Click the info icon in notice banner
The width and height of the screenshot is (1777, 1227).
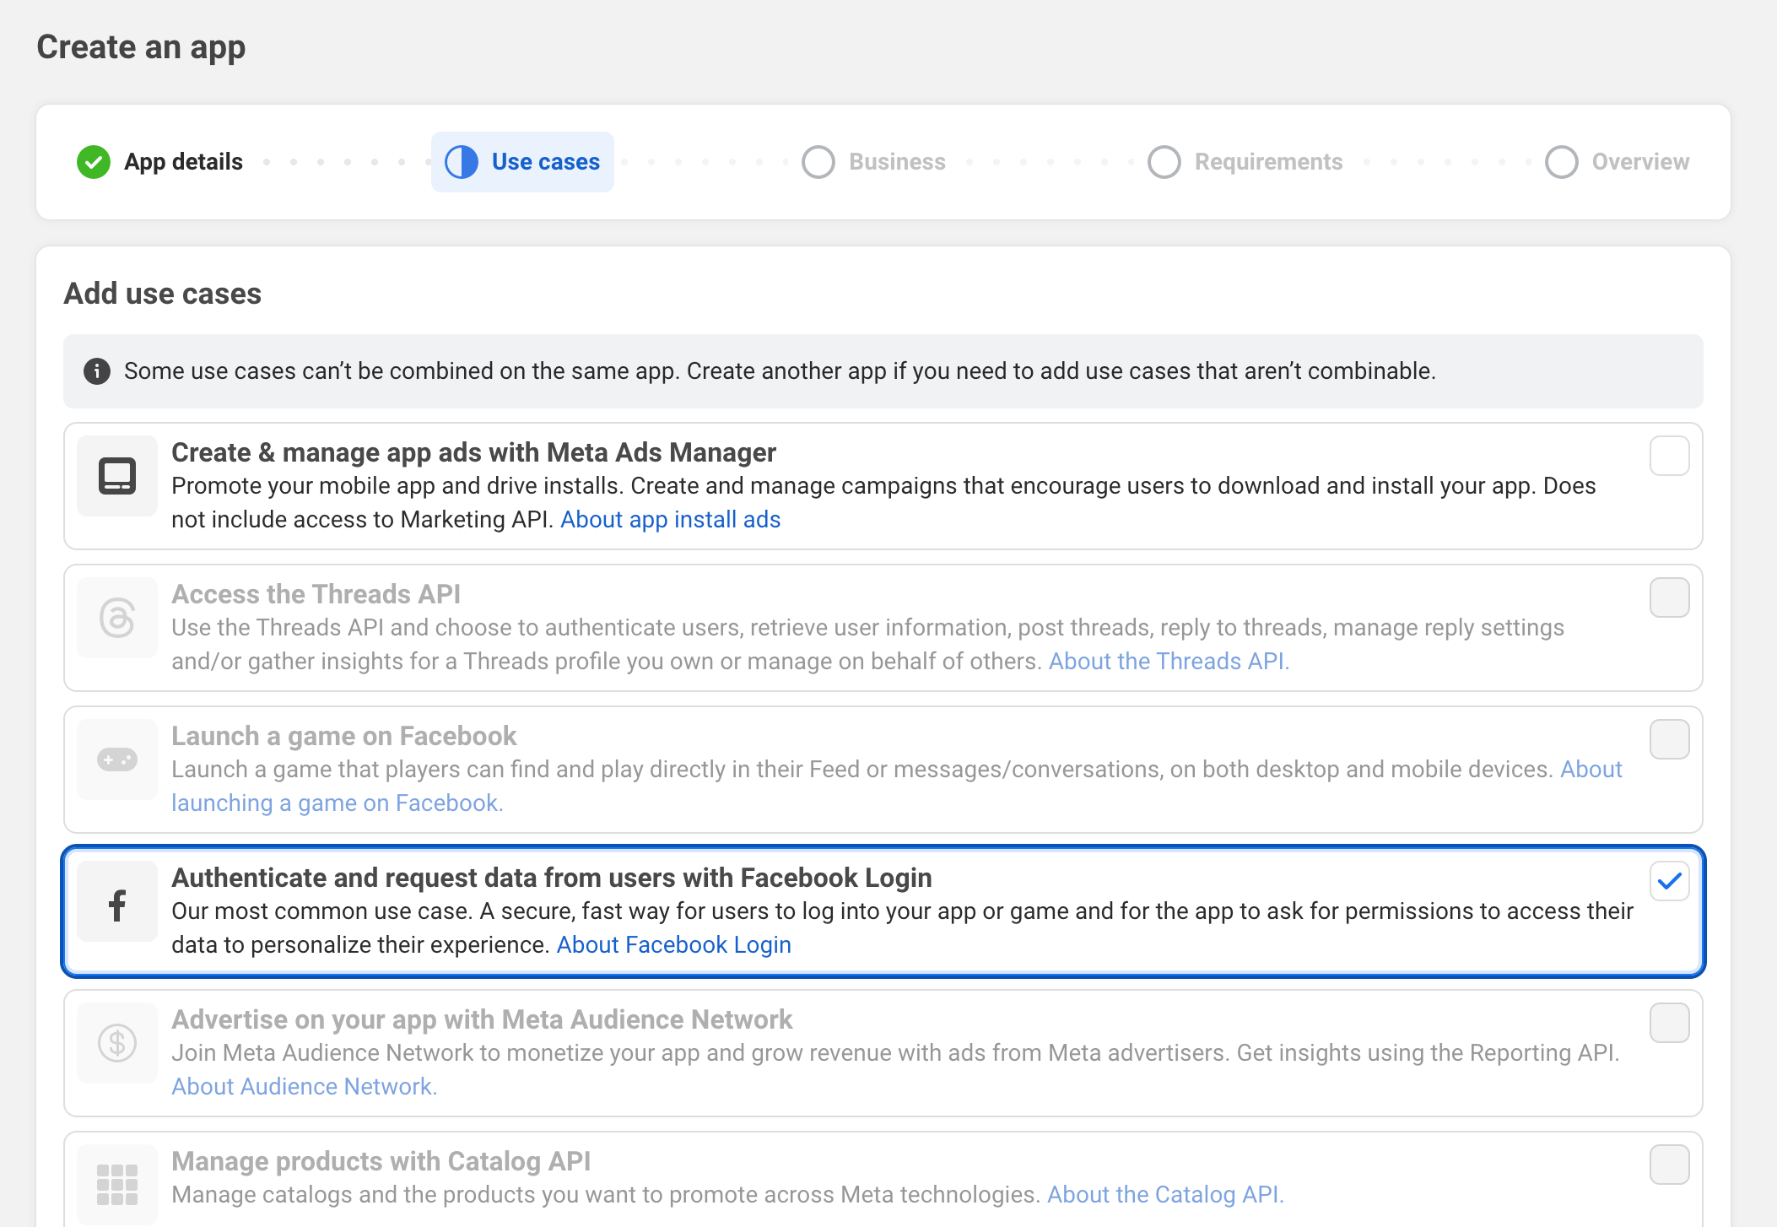coord(97,371)
